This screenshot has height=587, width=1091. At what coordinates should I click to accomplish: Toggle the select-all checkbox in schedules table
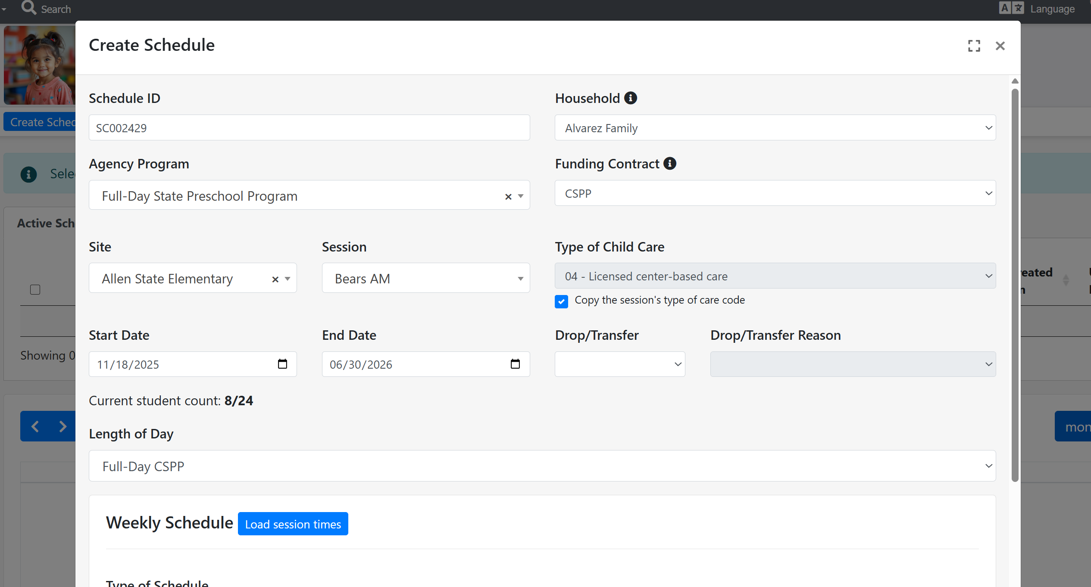click(35, 289)
